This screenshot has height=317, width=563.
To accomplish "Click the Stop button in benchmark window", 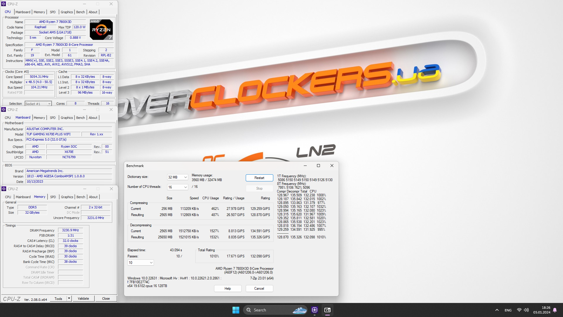I will [x=259, y=188].
